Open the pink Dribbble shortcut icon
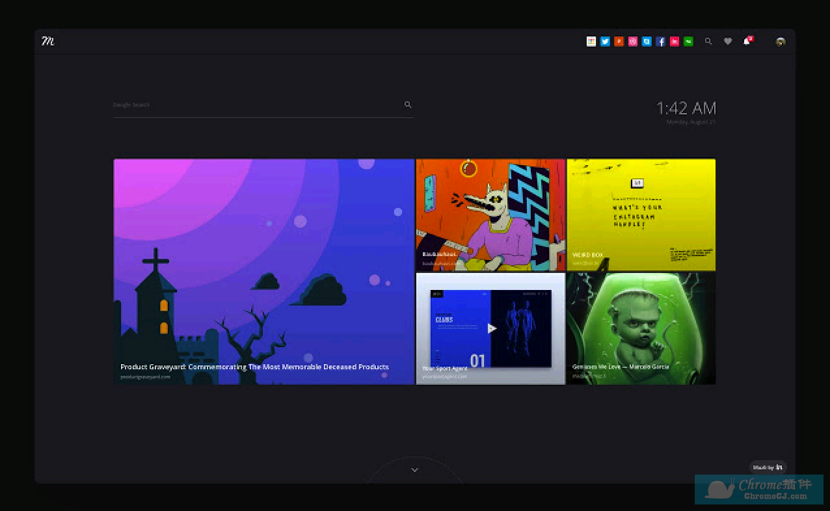830x511 pixels. tap(632, 42)
